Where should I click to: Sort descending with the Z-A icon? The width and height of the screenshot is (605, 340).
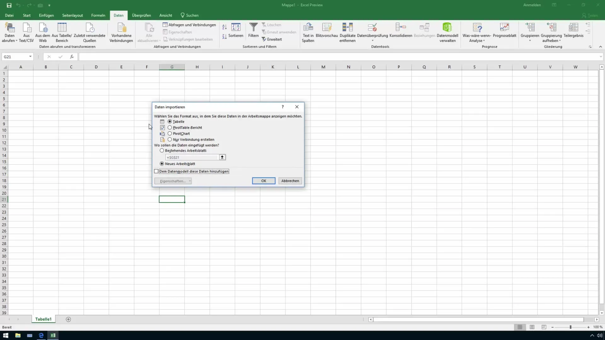224,37
